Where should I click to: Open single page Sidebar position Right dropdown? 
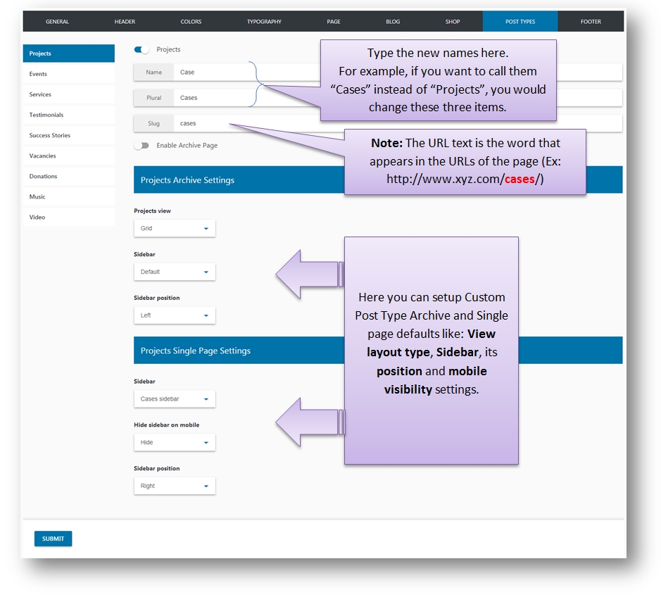pos(175,486)
